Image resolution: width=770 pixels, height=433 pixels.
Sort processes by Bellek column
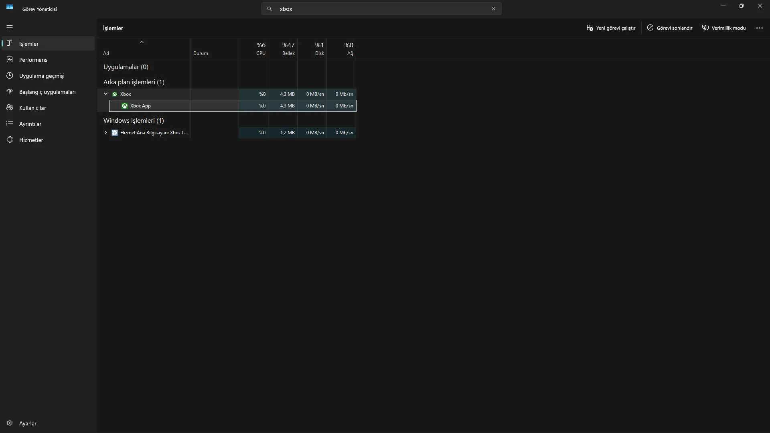pyautogui.click(x=288, y=49)
